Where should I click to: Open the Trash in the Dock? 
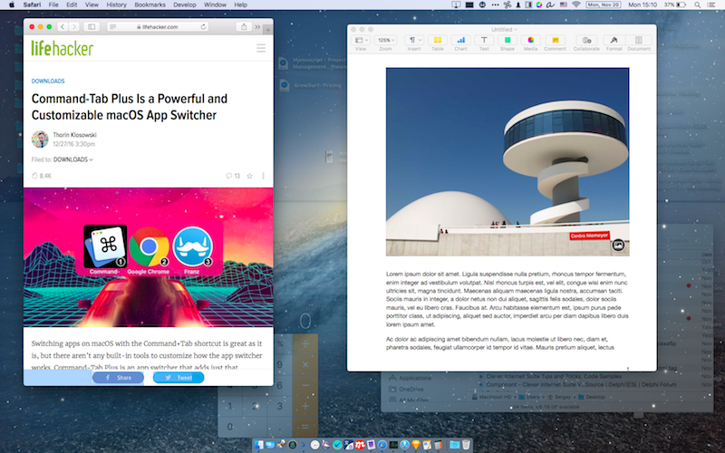click(x=466, y=445)
